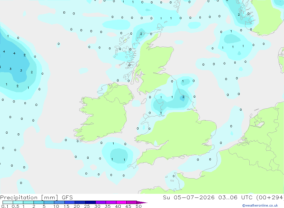Viewport: 284px width, 208px height.
Task: Click the '20' legend scale label
Action: click(77, 206)
